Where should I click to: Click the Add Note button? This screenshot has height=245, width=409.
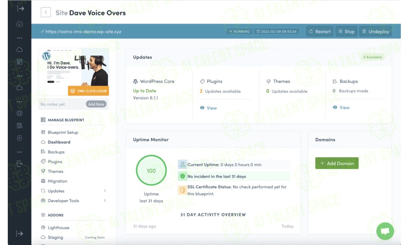96,104
